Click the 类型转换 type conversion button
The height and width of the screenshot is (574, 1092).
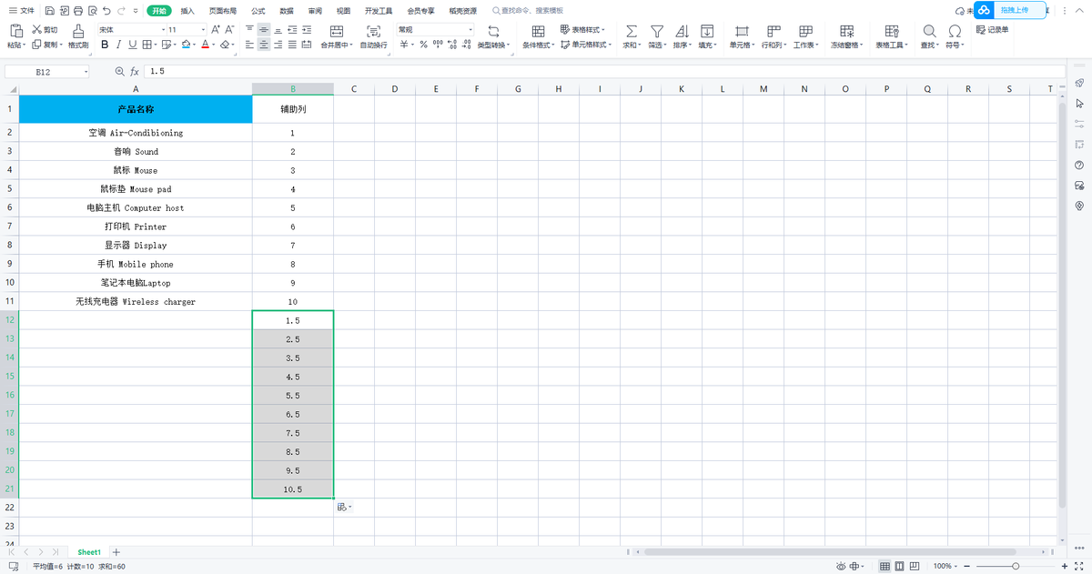[494, 36]
